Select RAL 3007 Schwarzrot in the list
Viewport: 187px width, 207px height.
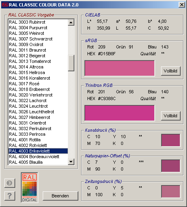point(38,39)
